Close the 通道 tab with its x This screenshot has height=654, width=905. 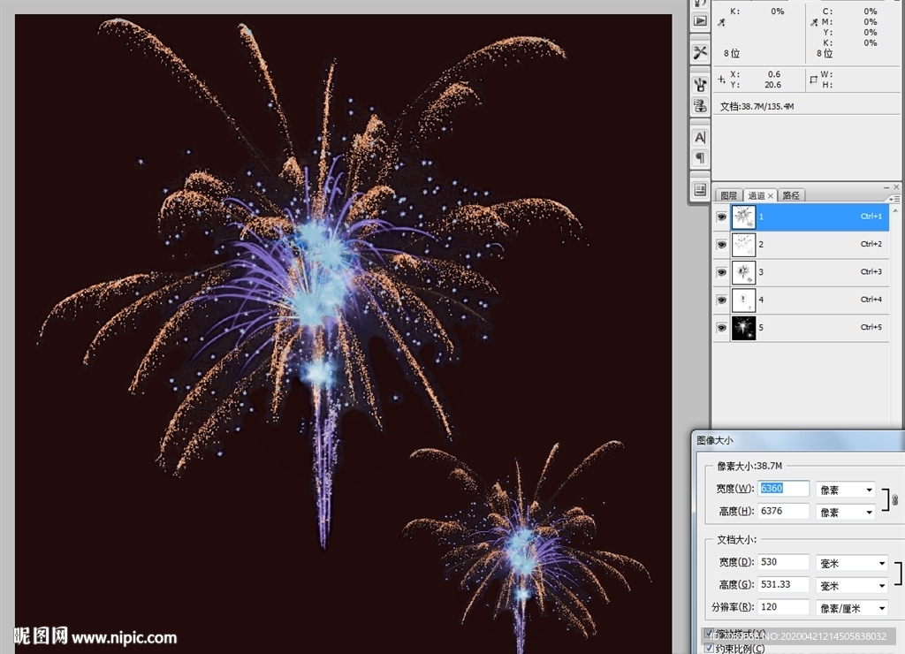click(771, 195)
